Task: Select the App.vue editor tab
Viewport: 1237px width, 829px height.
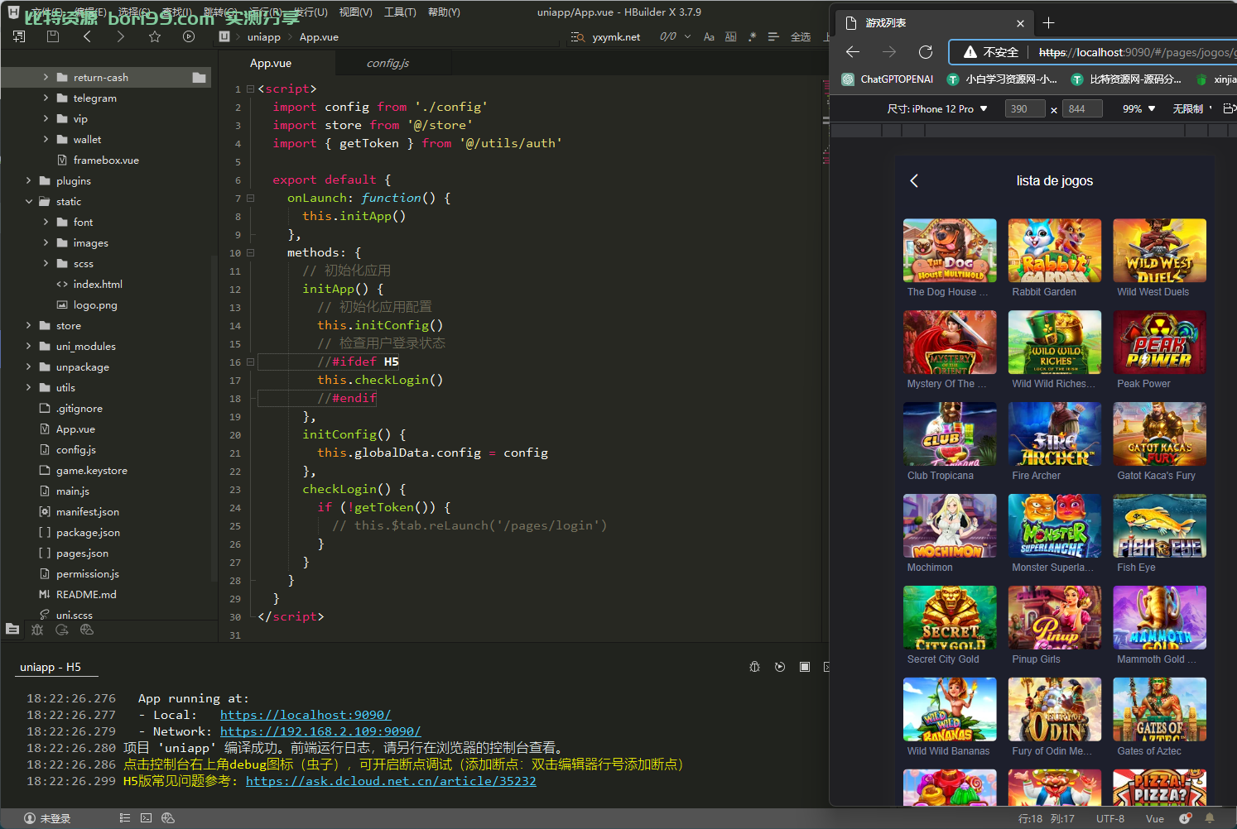Action: 271,63
